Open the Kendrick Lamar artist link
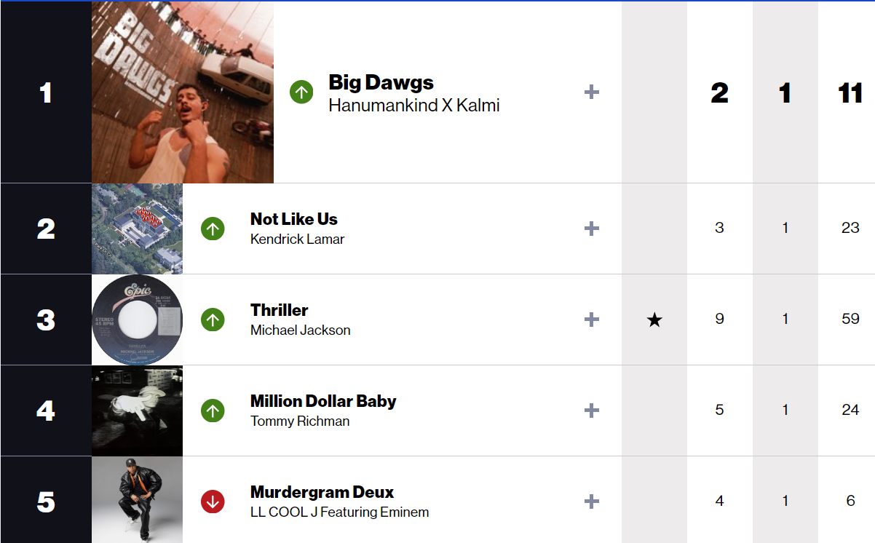The height and width of the screenshot is (543, 875). 297,239
